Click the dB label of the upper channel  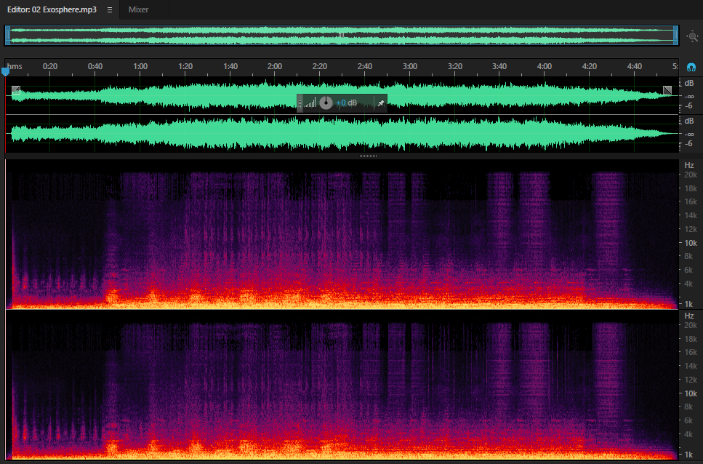(x=689, y=83)
